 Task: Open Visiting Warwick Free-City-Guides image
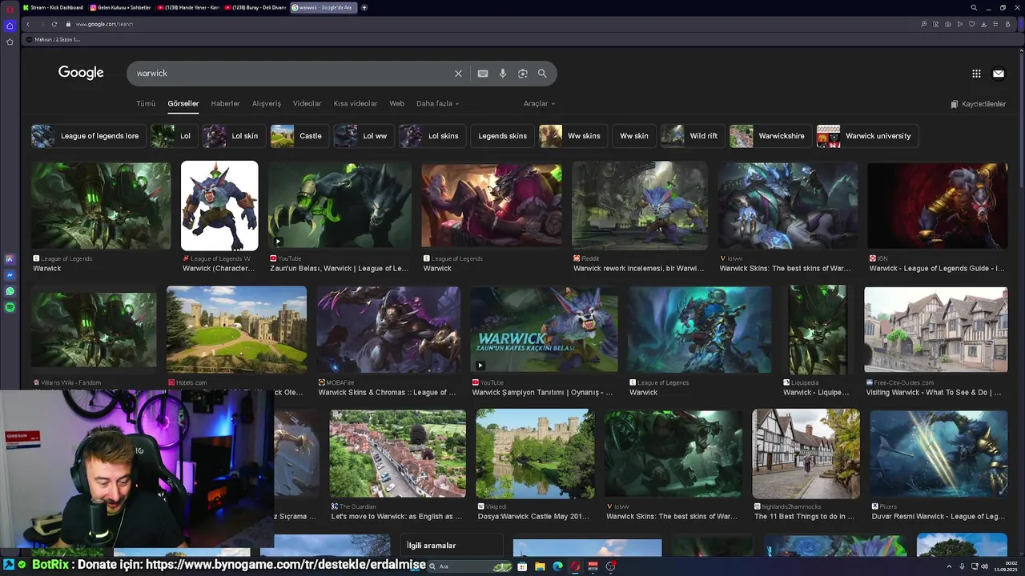936,330
